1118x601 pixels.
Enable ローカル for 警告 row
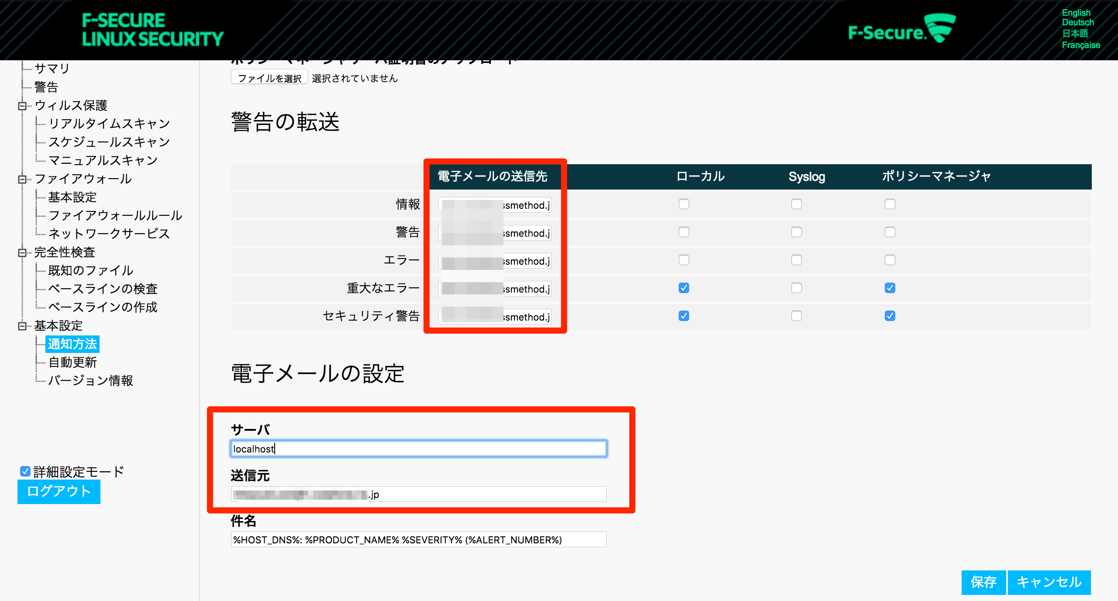[684, 232]
